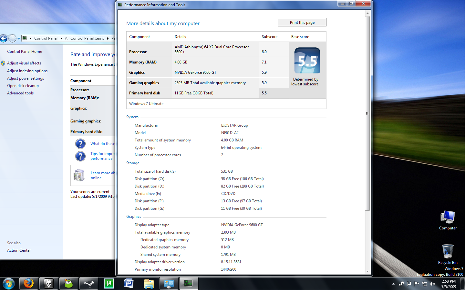Click the Open disk cleanup link
The height and width of the screenshot is (290, 465).
pyautogui.click(x=23, y=86)
